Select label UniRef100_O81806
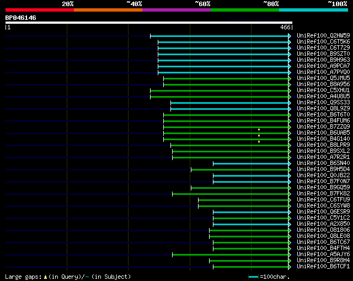 (323, 230)
